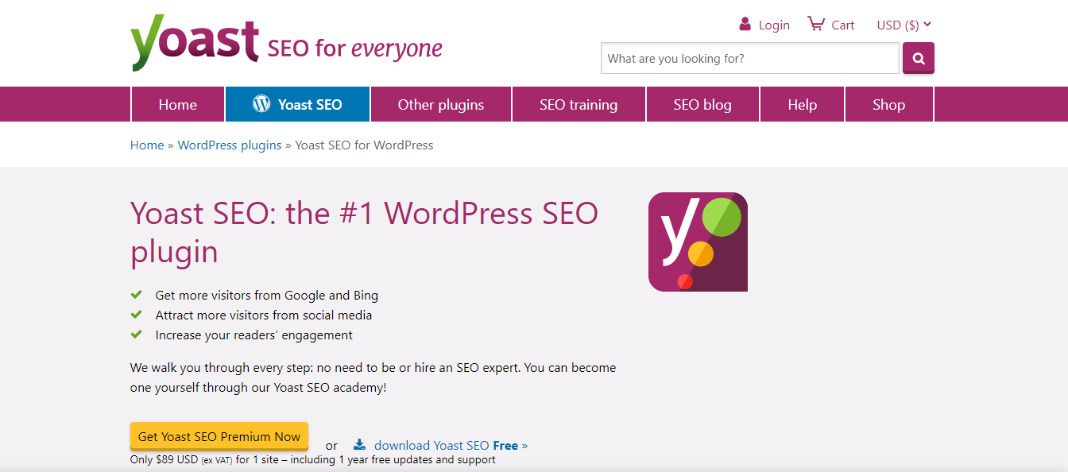Open the USD ($) currency dropdown
Viewport: 1068px width, 472px height.
904,25
